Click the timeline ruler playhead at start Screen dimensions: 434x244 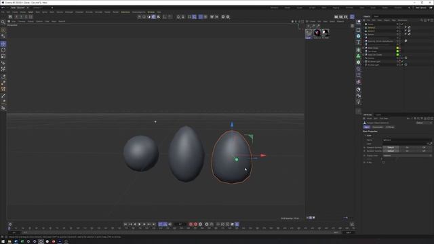[x=9, y=228]
